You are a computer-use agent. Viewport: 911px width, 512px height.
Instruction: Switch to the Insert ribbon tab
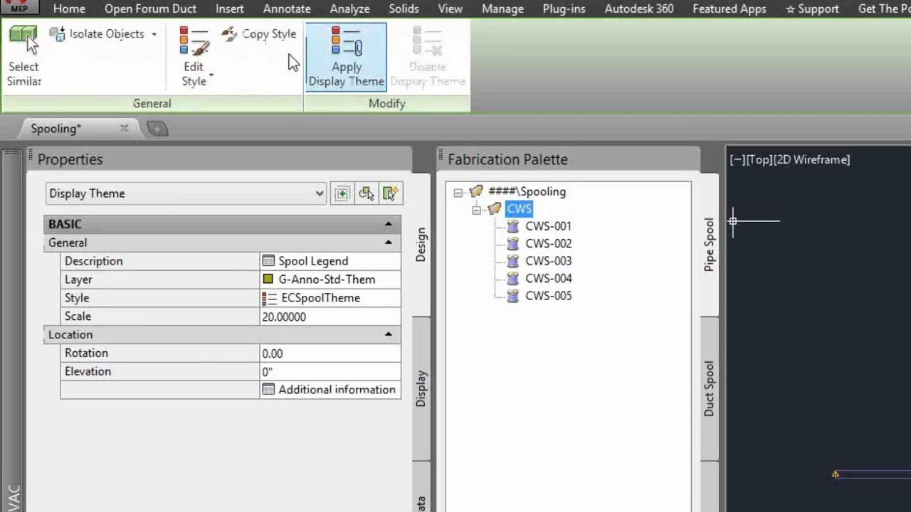[230, 9]
